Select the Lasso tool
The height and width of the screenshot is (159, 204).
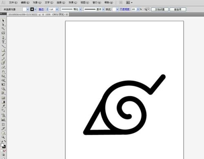pyautogui.click(x=3, y=33)
